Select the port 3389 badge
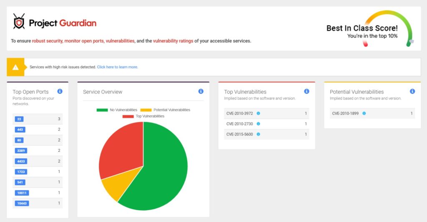Screen dimensions: 427x222 [x=21, y=151]
